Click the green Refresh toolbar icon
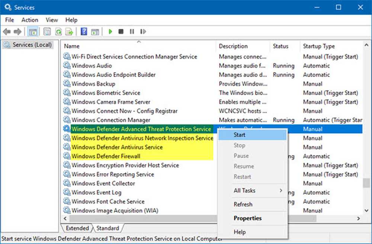The width and height of the screenshot is (372, 244). coord(58,32)
